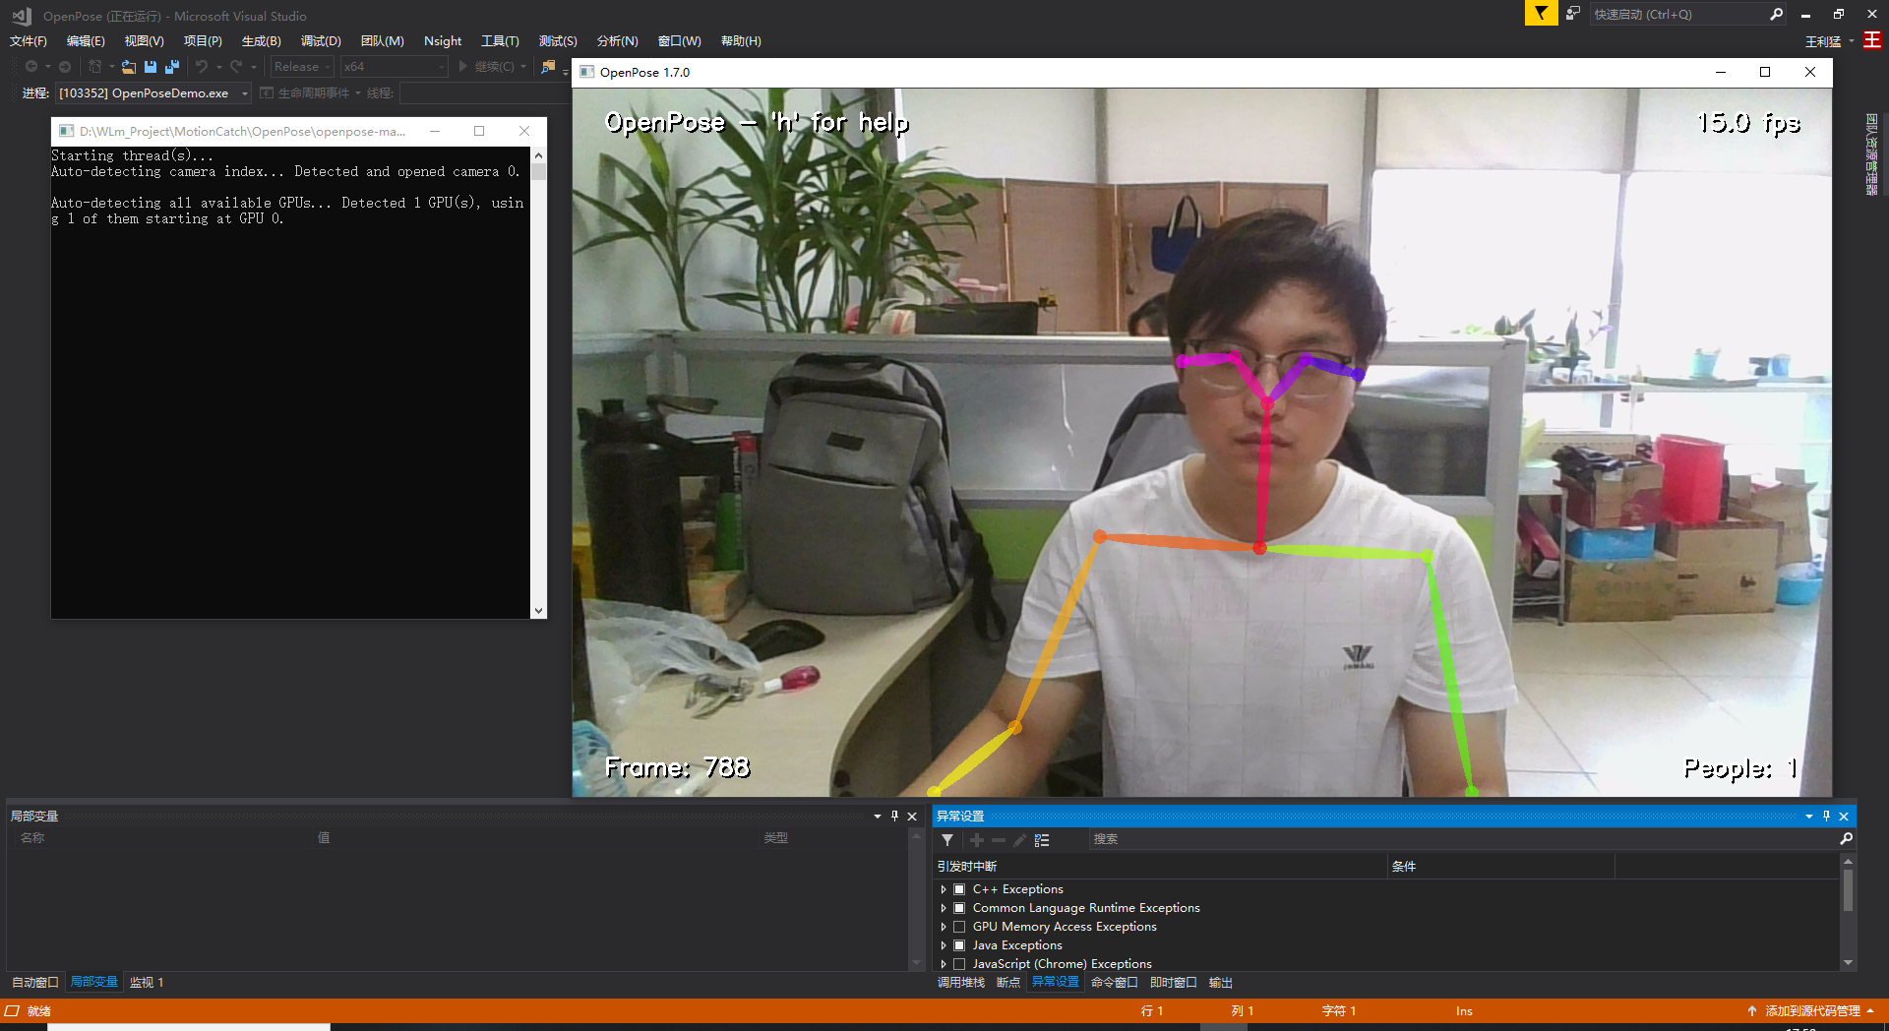Screen dimensions: 1889x1031
Task: Click the yellow notification filter flag icon
Action: click(x=1541, y=14)
